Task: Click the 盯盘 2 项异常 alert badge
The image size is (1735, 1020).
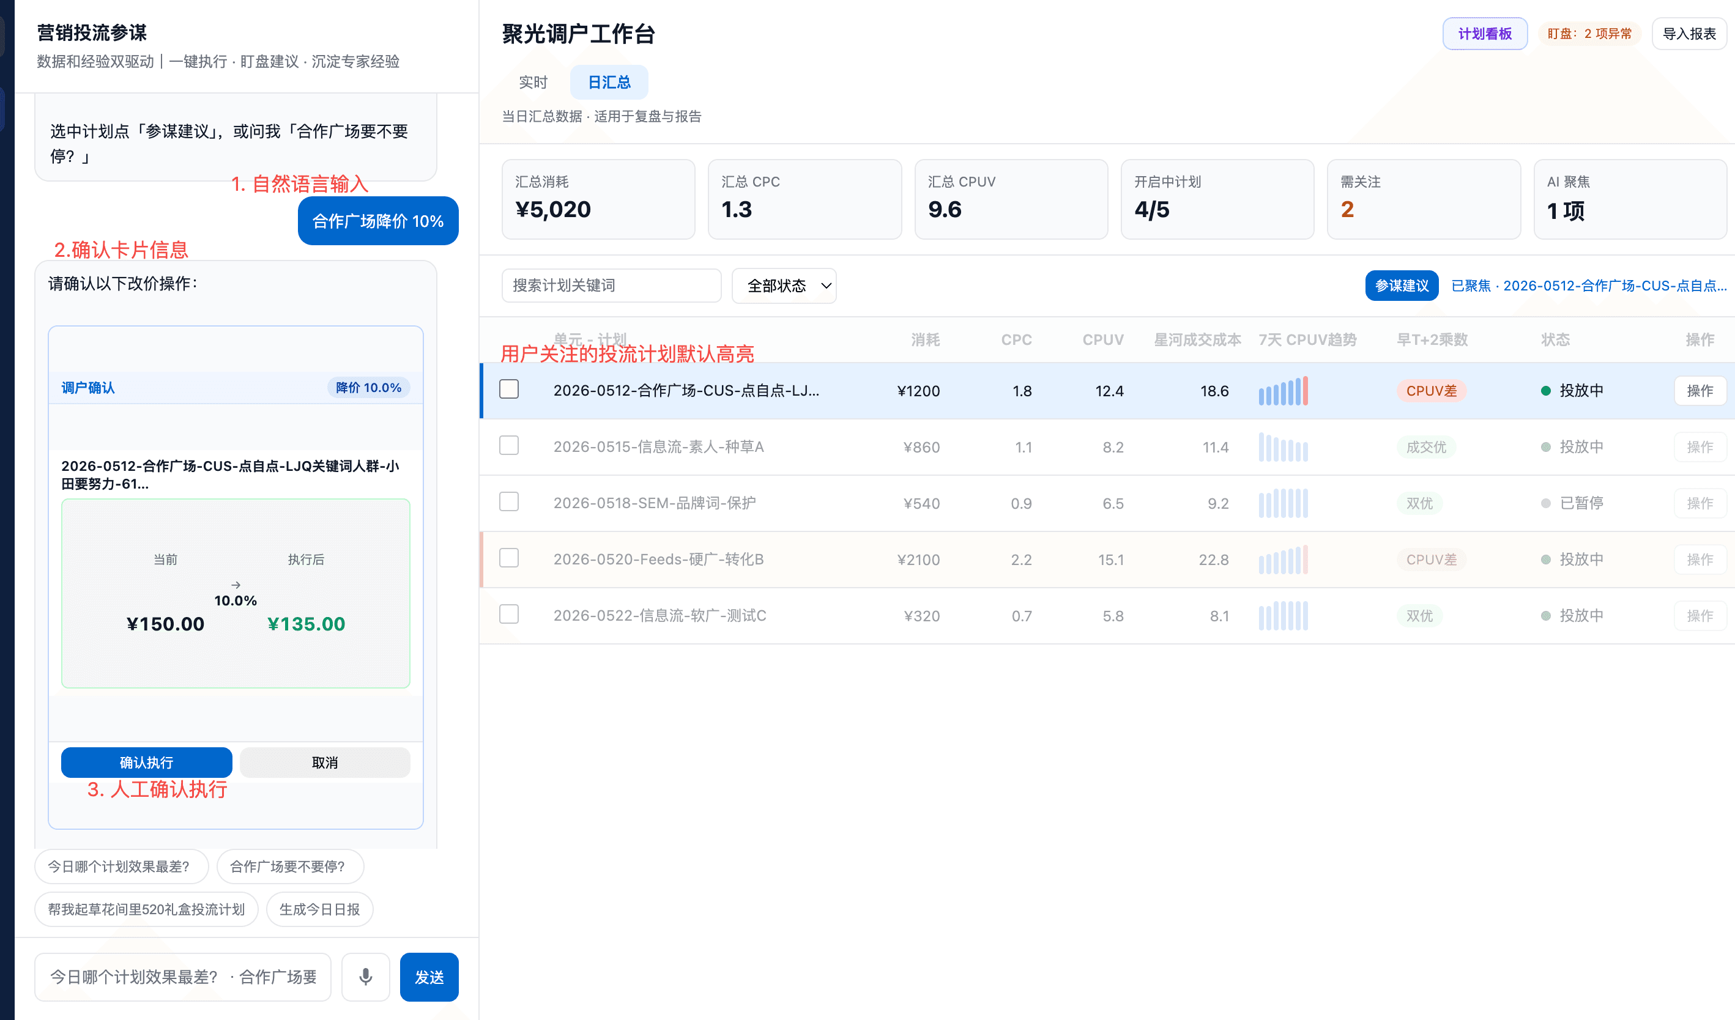Action: coord(1589,34)
